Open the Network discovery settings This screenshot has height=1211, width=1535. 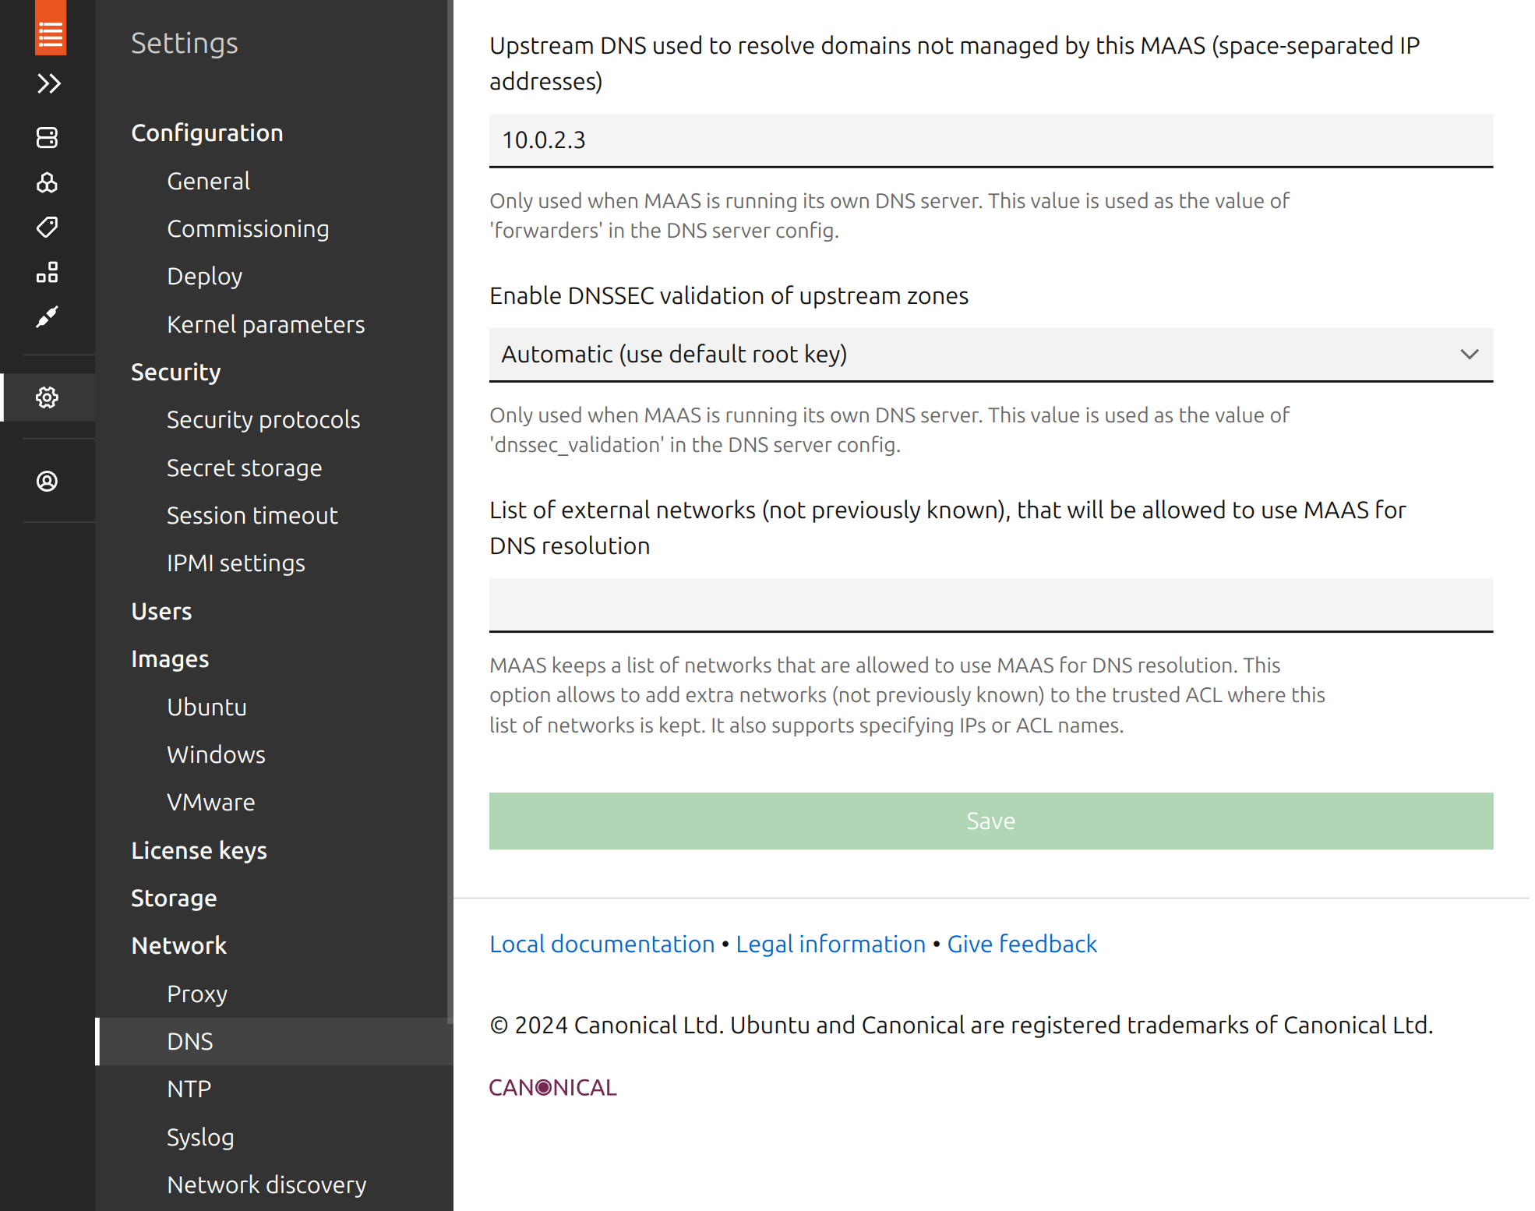tap(266, 1185)
